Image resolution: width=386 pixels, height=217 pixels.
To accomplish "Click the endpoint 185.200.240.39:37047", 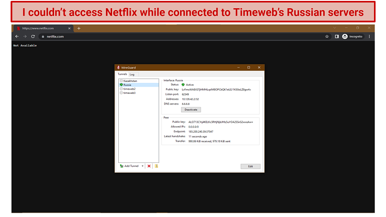I will tap(201, 132).
